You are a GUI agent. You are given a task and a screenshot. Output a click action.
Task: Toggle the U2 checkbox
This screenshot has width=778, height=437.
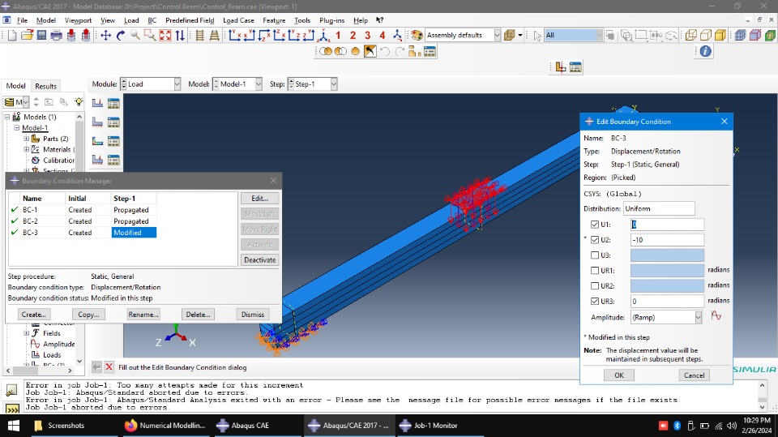pyautogui.click(x=594, y=240)
